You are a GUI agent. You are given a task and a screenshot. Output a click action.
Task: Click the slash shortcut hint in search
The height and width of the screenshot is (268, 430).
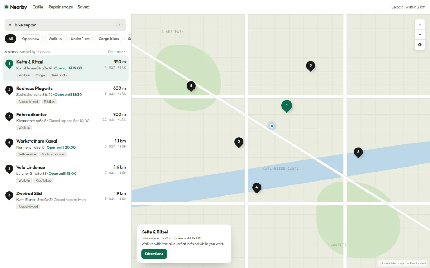pos(120,25)
